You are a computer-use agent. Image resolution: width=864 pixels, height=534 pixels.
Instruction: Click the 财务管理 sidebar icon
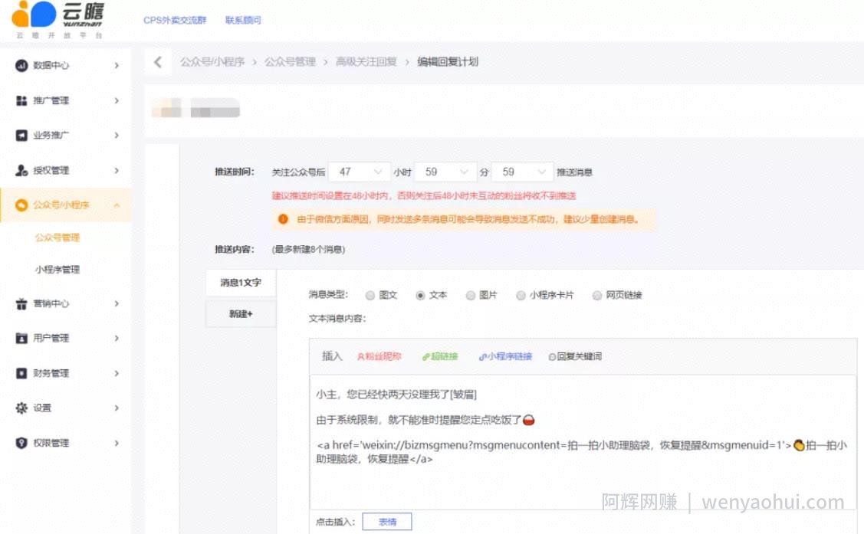tap(21, 373)
